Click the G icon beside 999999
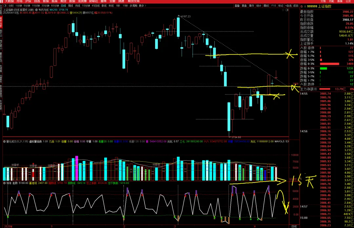Image resolution: width=354 pixels, height=228 pixels. [x=302, y=6]
